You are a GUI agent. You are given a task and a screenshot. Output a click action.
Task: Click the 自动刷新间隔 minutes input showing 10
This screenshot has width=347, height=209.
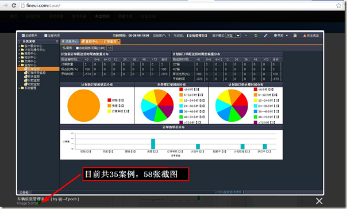tap(110, 48)
